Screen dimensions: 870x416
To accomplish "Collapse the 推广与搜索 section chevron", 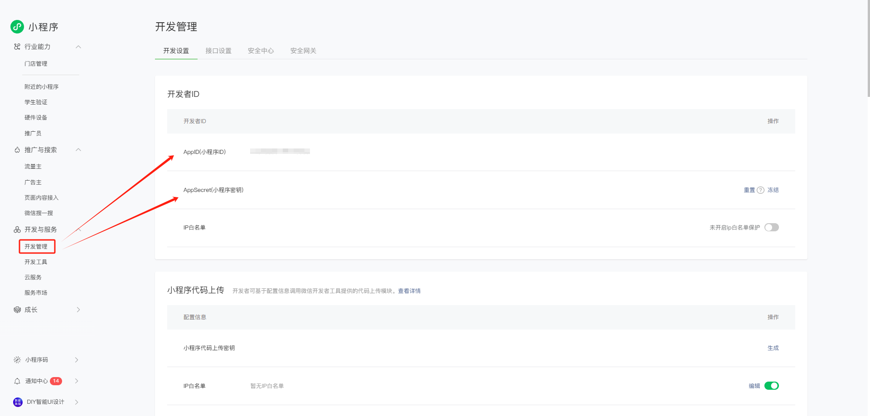I will (x=78, y=150).
